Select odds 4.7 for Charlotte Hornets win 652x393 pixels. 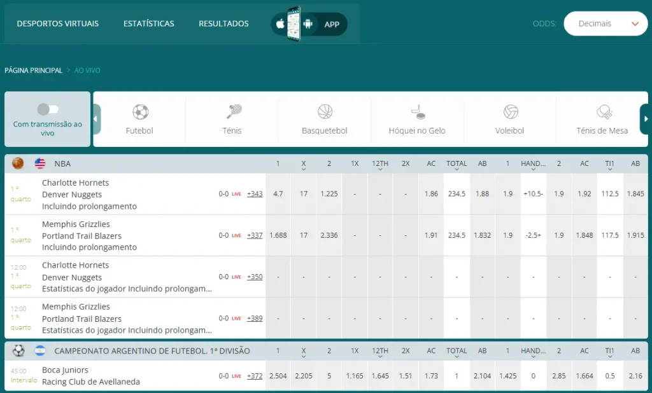(x=278, y=194)
